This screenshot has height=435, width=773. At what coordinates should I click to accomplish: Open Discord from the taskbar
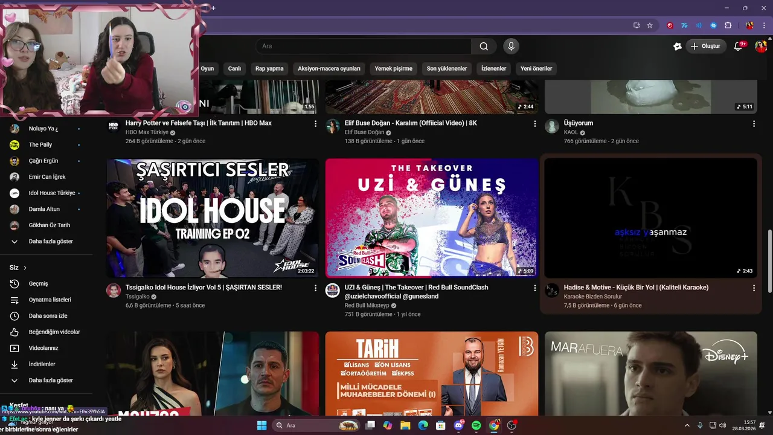[458, 425]
